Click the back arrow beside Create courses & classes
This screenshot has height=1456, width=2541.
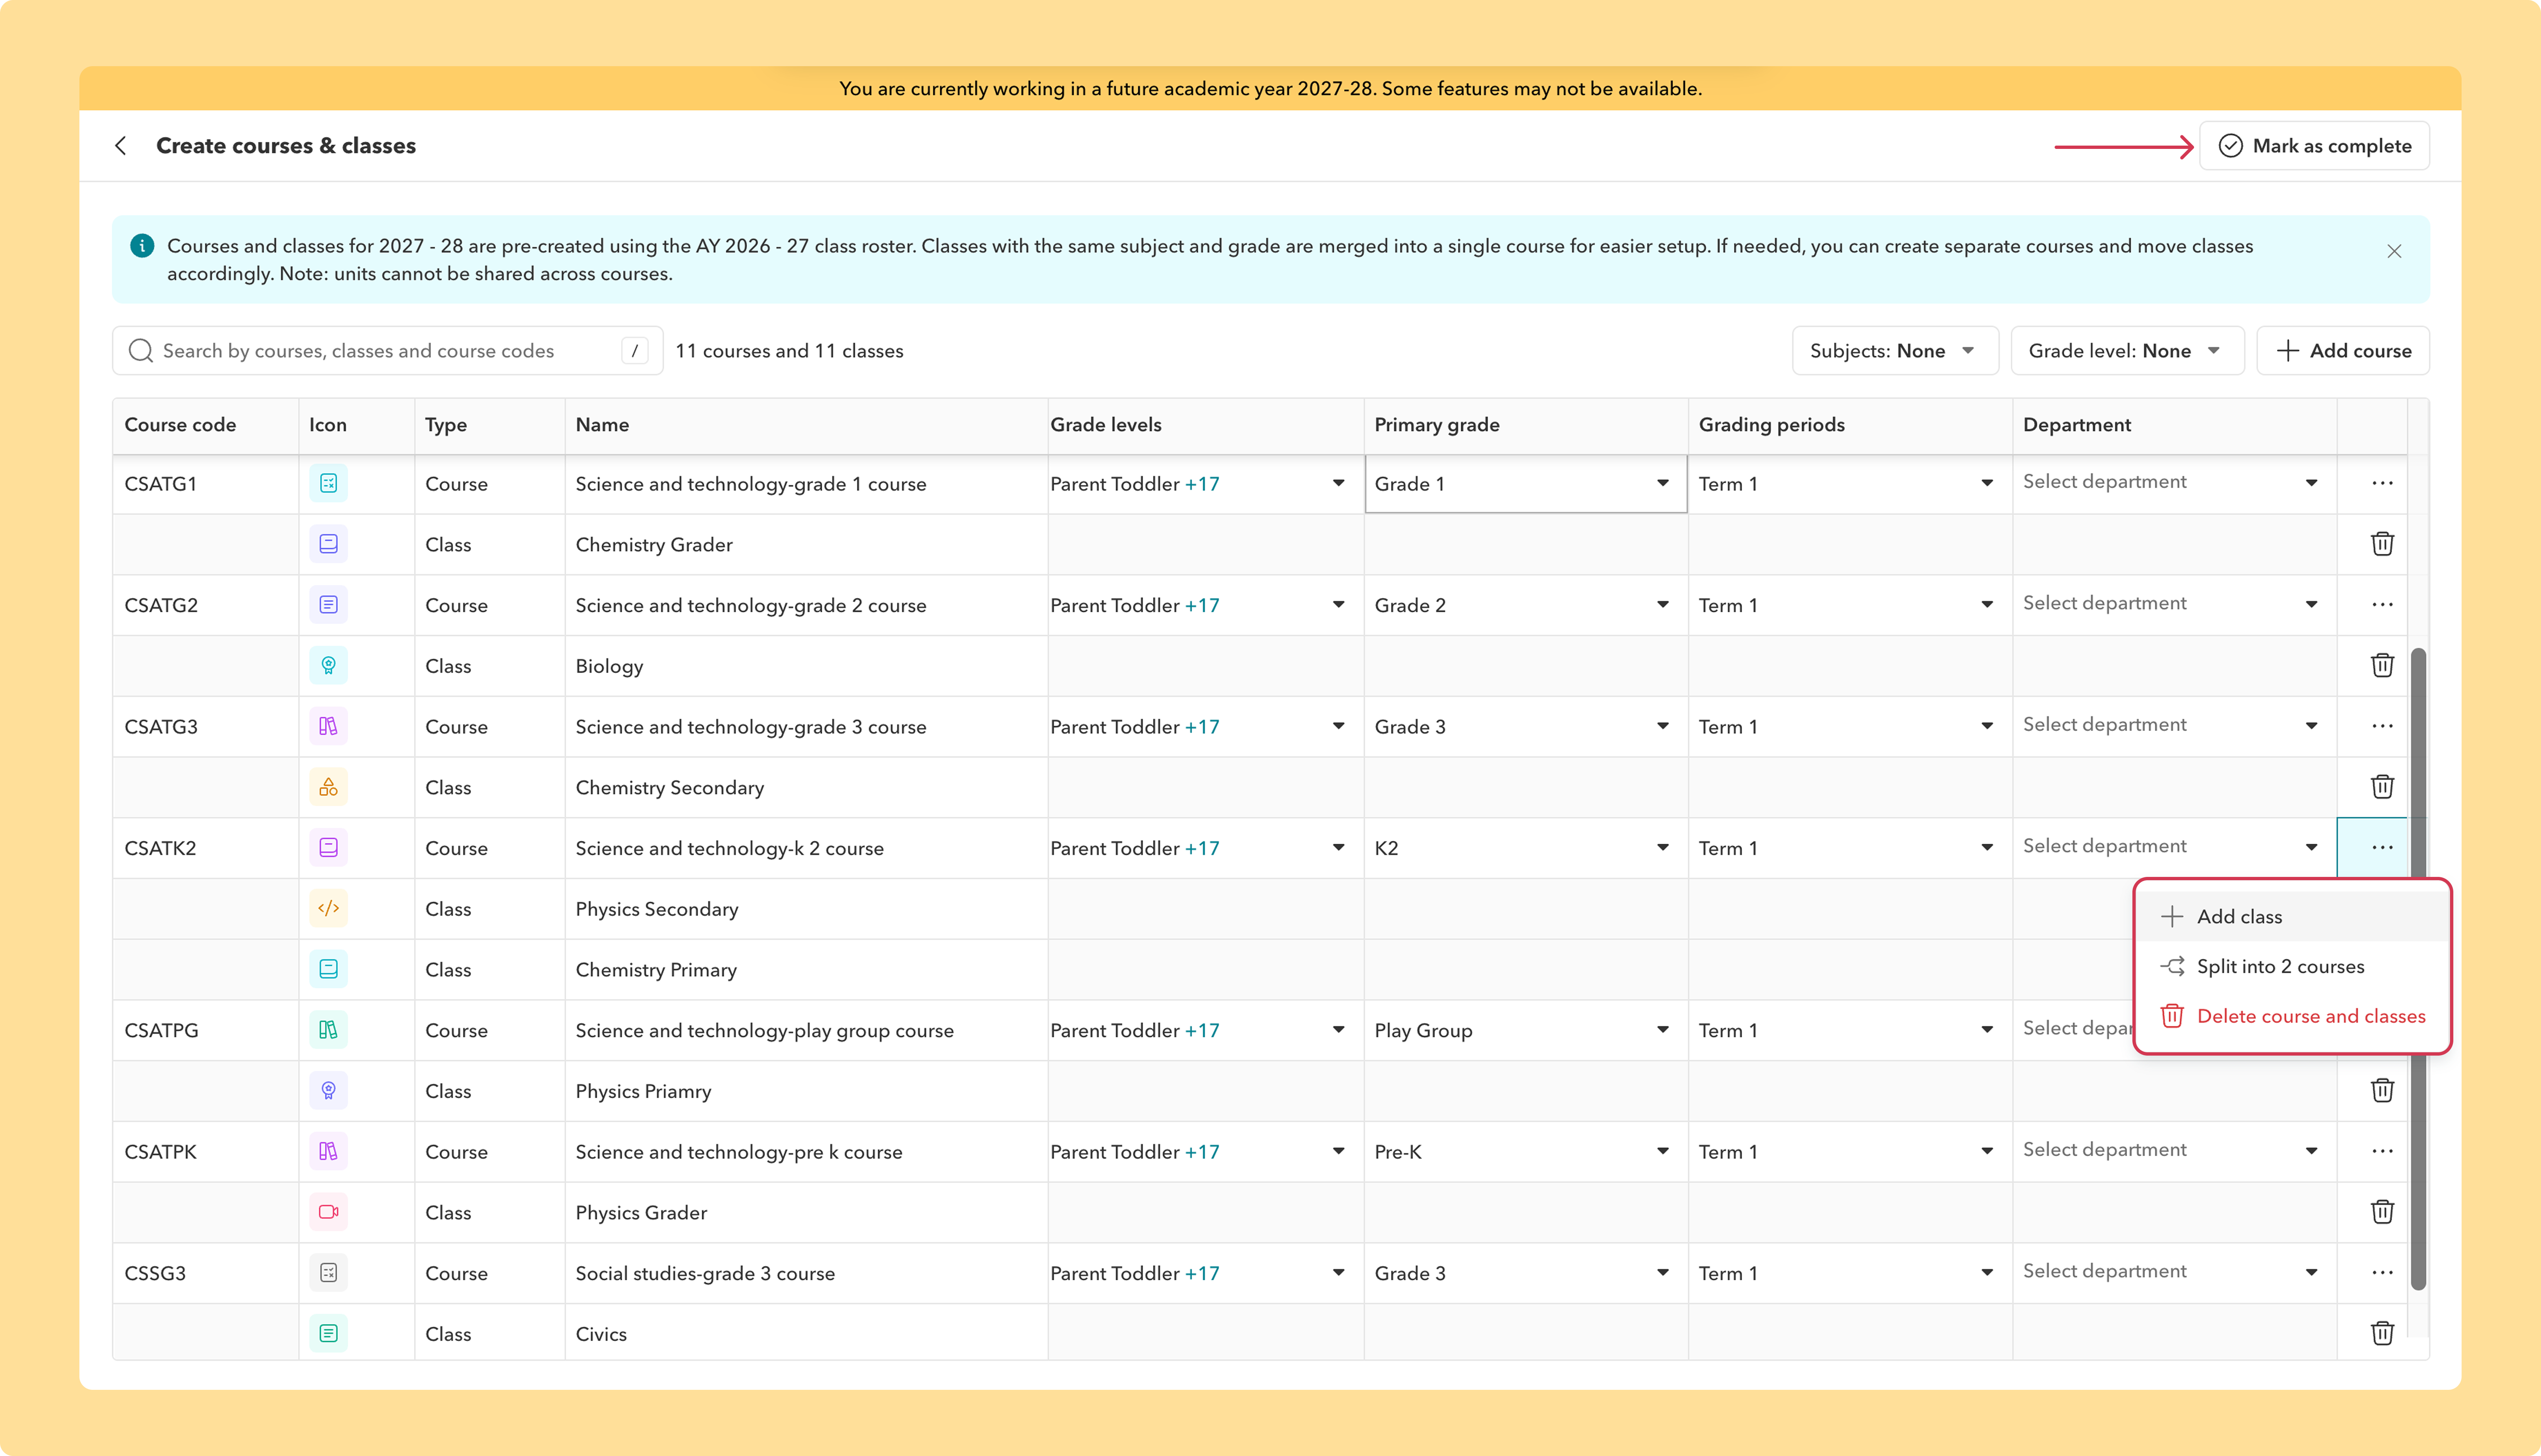click(121, 146)
